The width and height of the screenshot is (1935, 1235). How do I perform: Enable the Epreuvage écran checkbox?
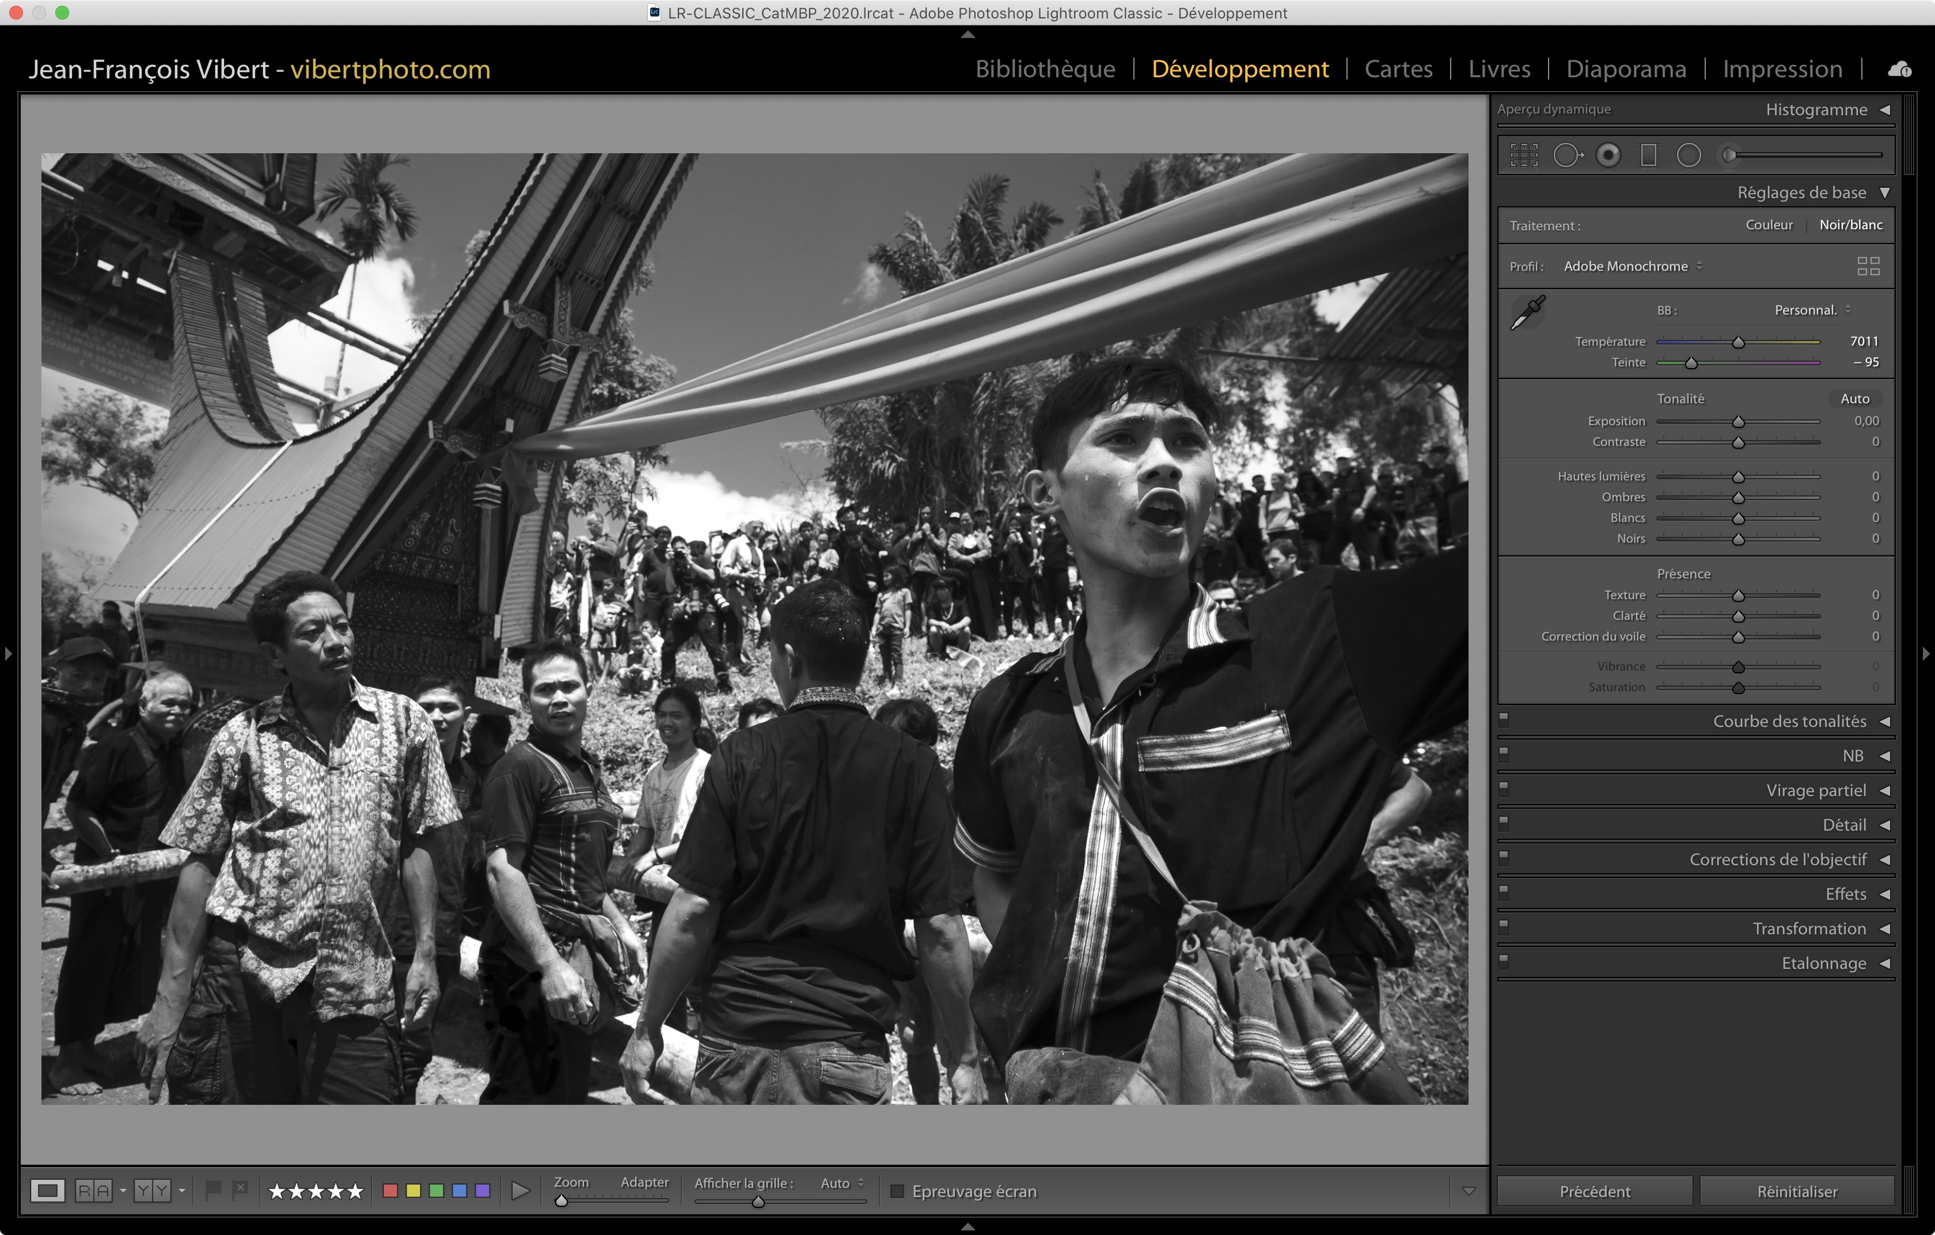click(x=898, y=1191)
